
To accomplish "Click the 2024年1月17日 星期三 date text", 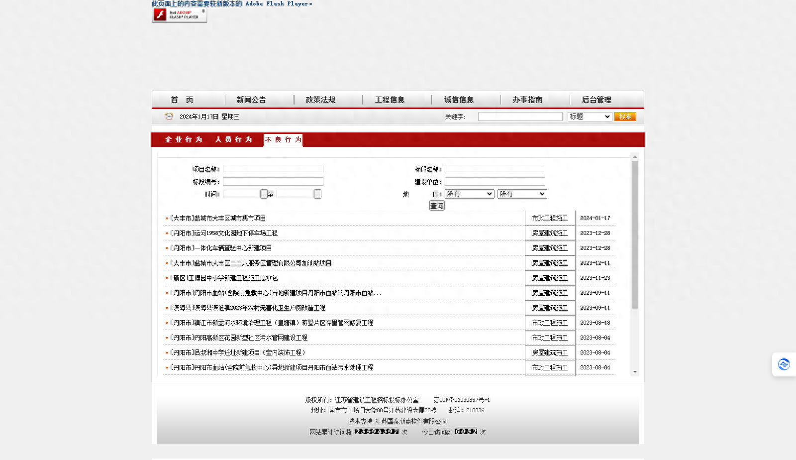I will tap(209, 116).
